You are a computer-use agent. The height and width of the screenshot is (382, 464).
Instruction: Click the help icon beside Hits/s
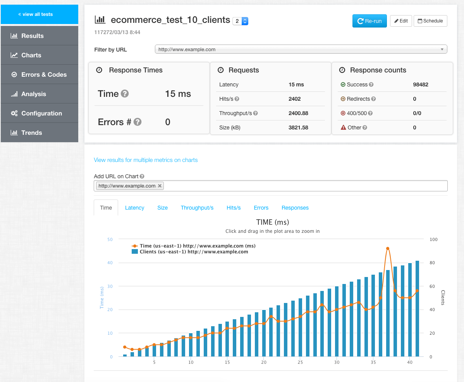[x=237, y=99]
